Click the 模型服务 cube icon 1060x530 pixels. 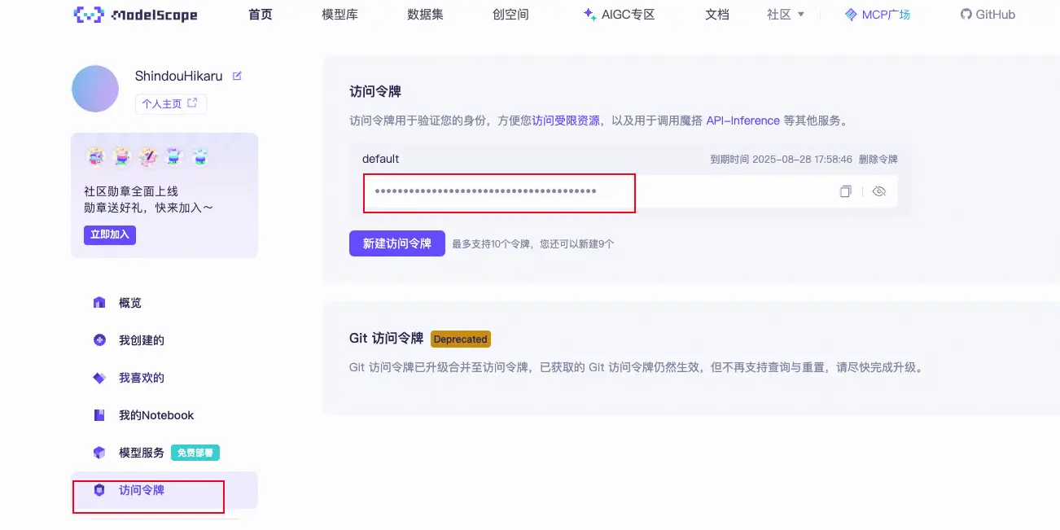coord(99,453)
